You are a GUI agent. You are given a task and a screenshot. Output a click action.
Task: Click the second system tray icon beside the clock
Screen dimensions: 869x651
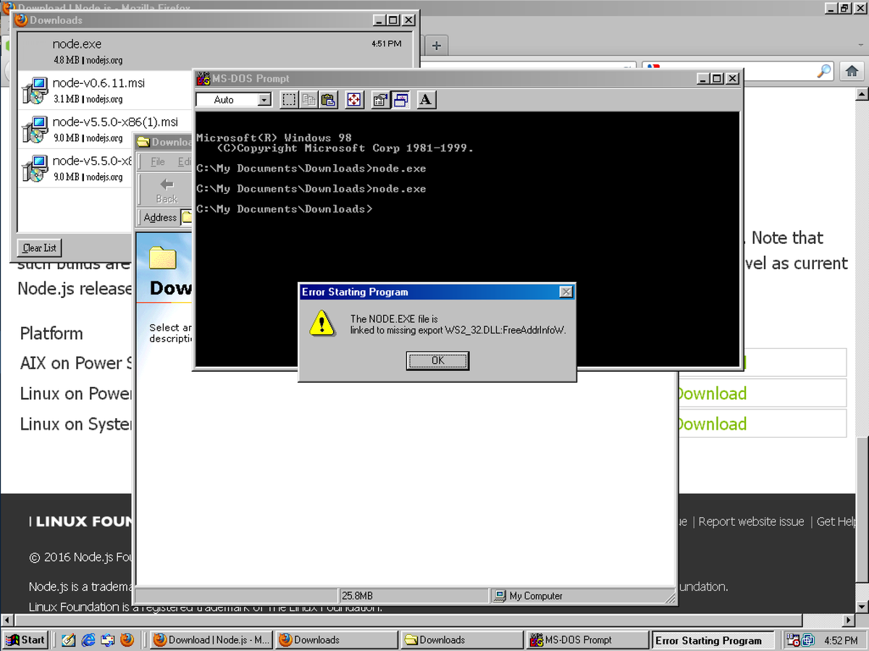point(809,639)
